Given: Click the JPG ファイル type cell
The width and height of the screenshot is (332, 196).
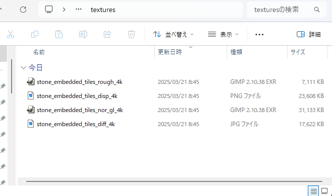Looking at the screenshot, I should click(244, 124).
